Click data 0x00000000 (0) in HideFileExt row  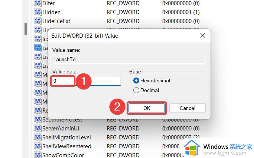pos(181,21)
